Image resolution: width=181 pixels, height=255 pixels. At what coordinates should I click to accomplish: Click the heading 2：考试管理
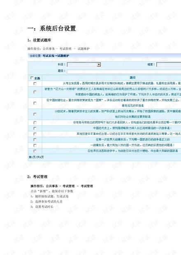tap(37, 176)
